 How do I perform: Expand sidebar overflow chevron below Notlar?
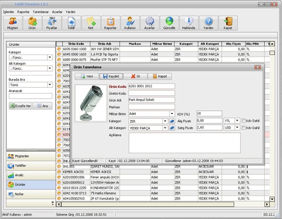click(x=53, y=203)
